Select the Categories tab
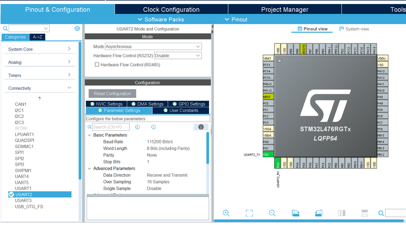Screen dimensions: 406x225 click(x=15, y=37)
